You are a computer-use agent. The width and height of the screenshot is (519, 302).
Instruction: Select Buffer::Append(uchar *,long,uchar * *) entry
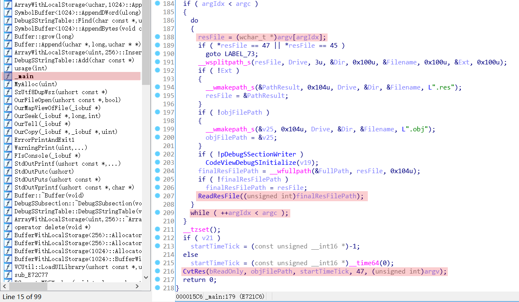coord(77,44)
